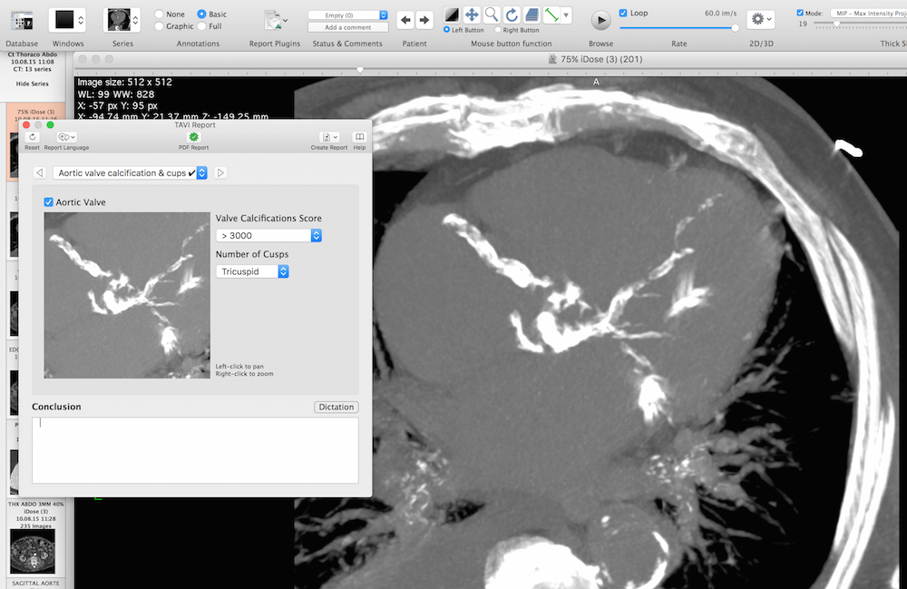The image size is (907, 589).
Task: Close the TAVI Report window
Action: tap(26, 125)
